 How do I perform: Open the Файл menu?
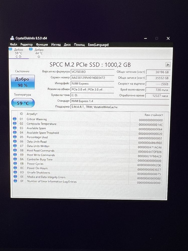coord(14,44)
